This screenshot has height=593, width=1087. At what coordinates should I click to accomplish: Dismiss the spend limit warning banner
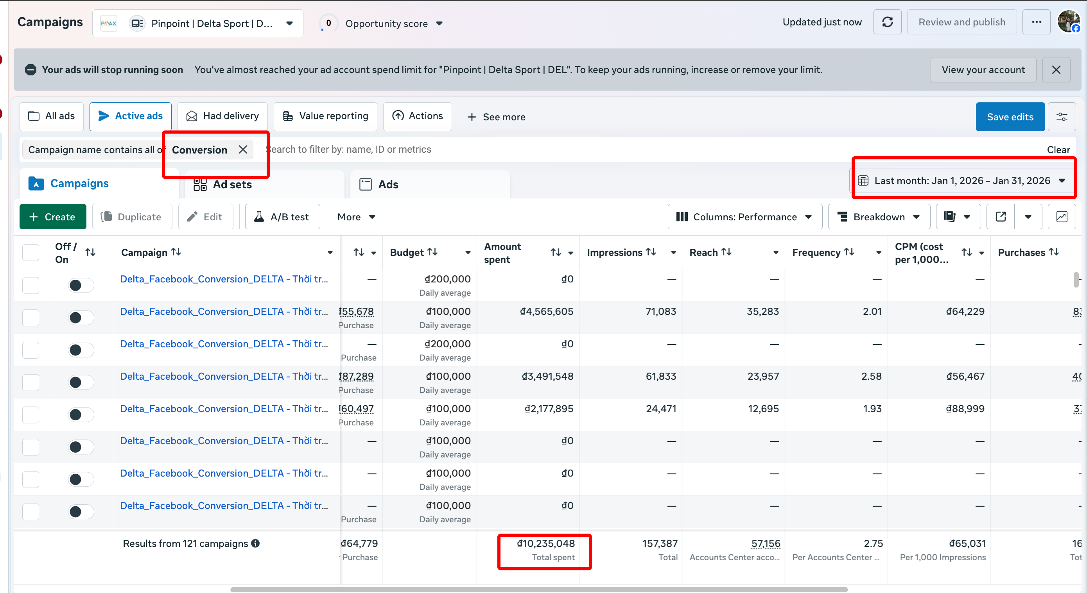tap(1056, 70)
